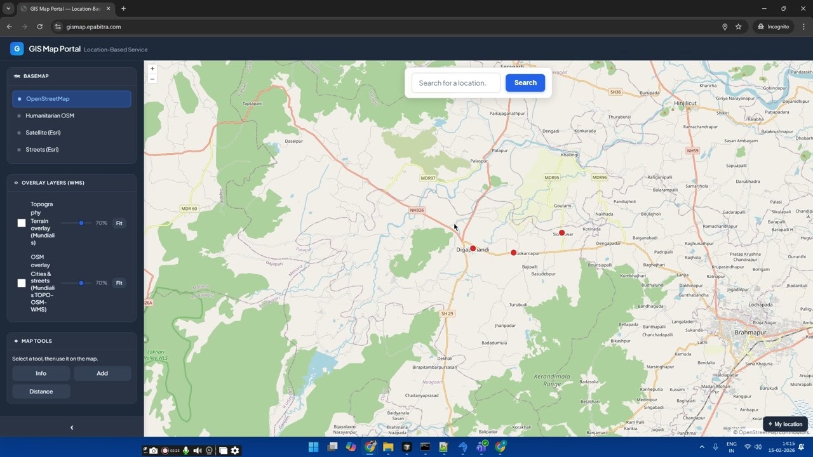Click the My location button
813x457 pixels.
(x=785, y=424)
